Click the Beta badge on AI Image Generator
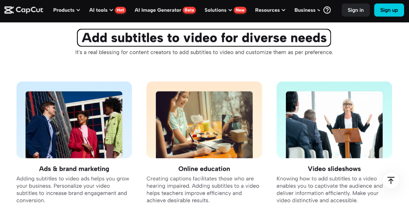The height and width of the screenshot is (224, 409). click(x=189, y=10)
